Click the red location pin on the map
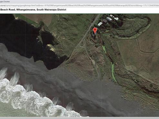This screenshot has width=159, height=119. pyautogui.click(x=95, y=30)
